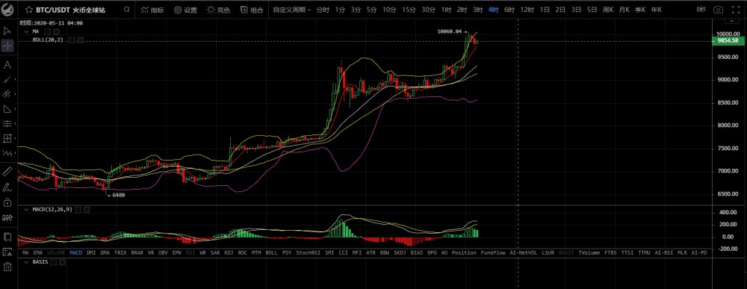Select the 月K timeframe

coord(624,10)
